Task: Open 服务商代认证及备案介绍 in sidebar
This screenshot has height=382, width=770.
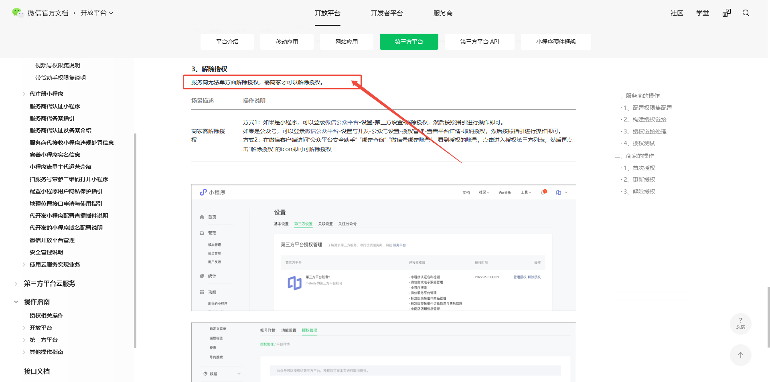Action: coord(61,130)
